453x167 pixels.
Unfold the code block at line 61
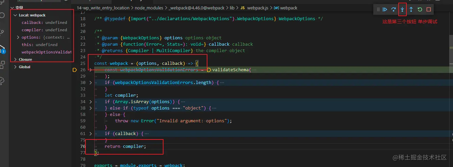91,134
